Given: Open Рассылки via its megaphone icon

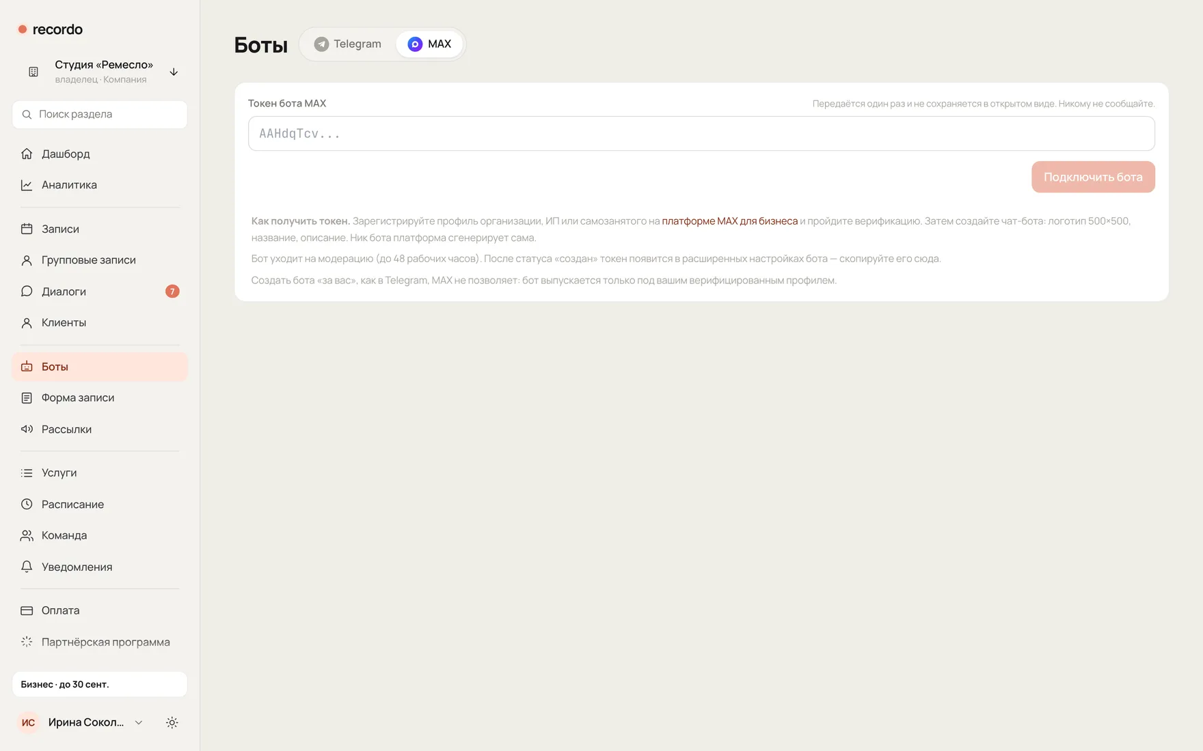Looking at the screenshot, I should click(x=27, y=429).
